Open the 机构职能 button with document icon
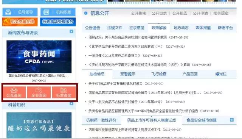The height and width of the screenshot is (139, 242). click(58, 12)
